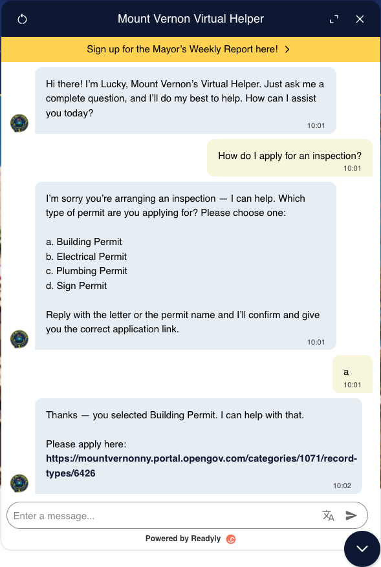Expand the chat window to fullscreen

(x=334, y=19)
